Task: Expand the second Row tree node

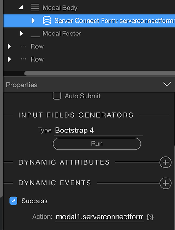Action: (9, 59)
